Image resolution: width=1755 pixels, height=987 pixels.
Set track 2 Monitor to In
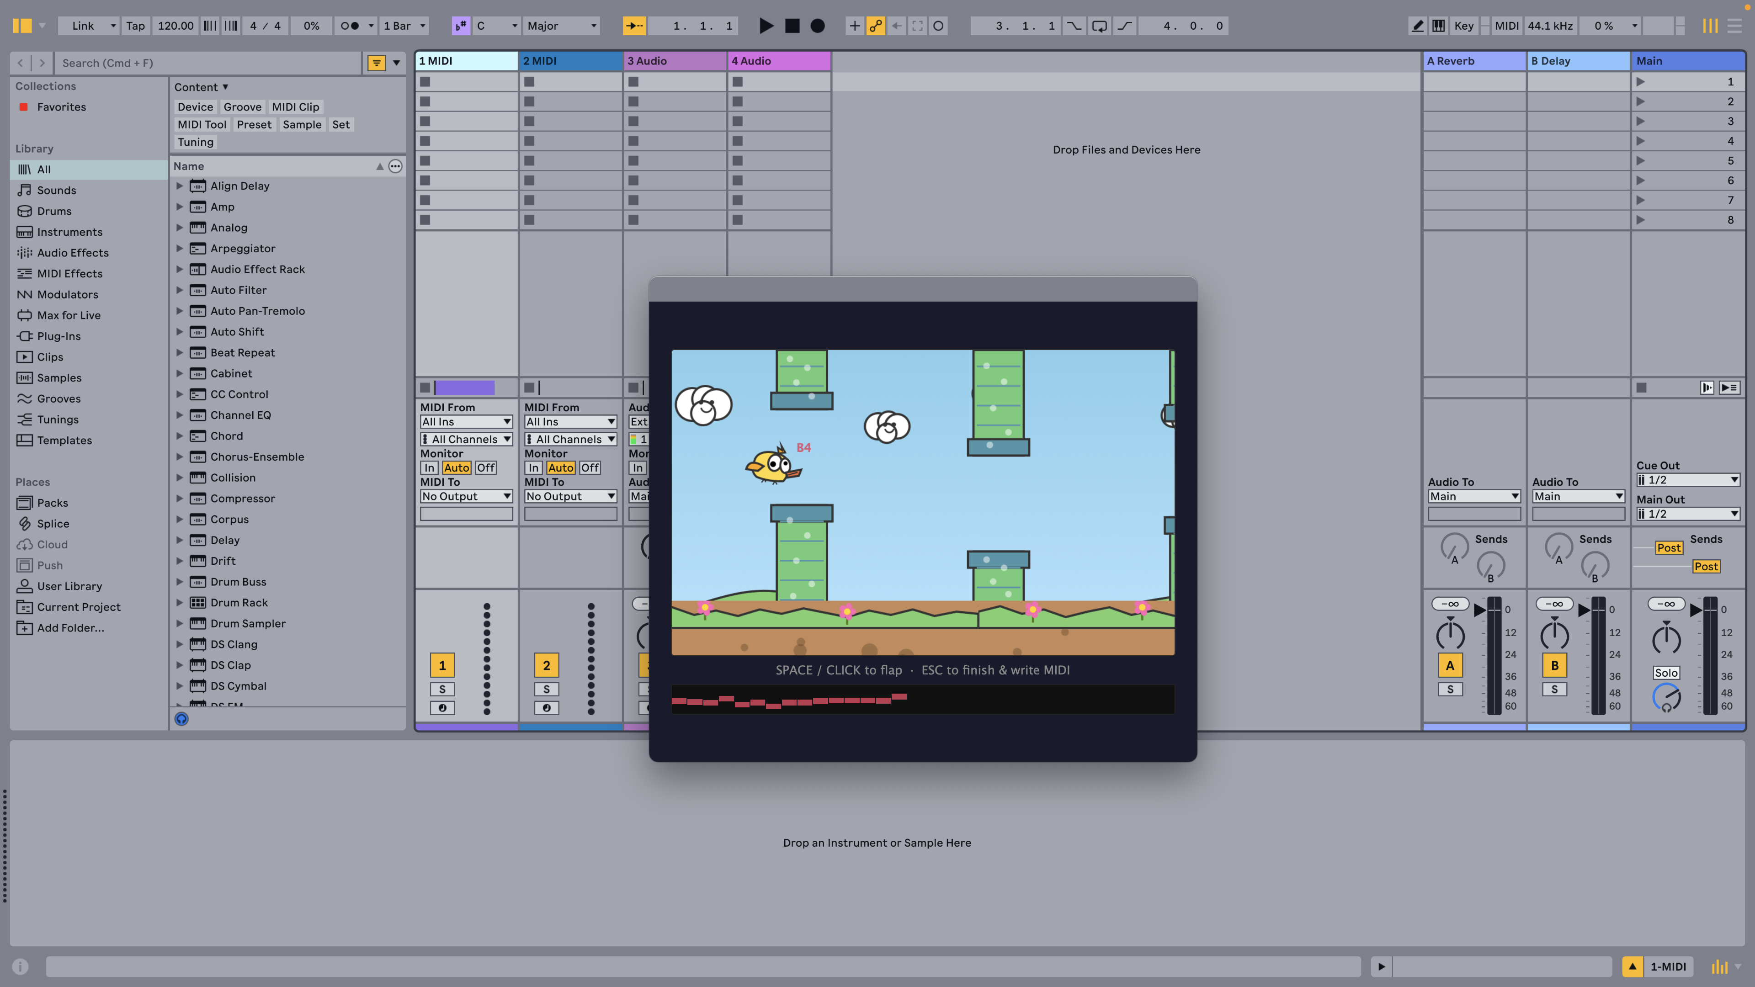533,468
